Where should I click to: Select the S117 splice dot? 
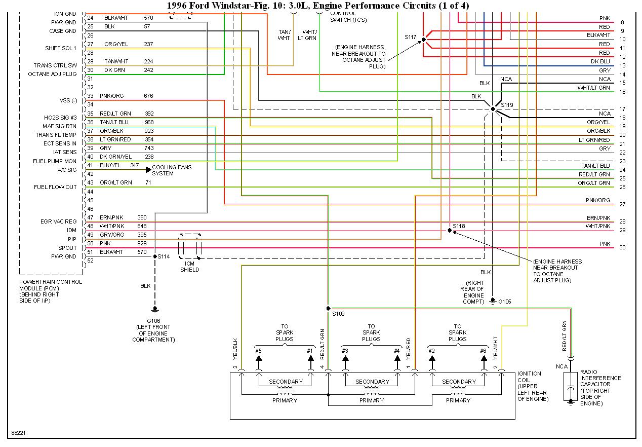(424, 40)
